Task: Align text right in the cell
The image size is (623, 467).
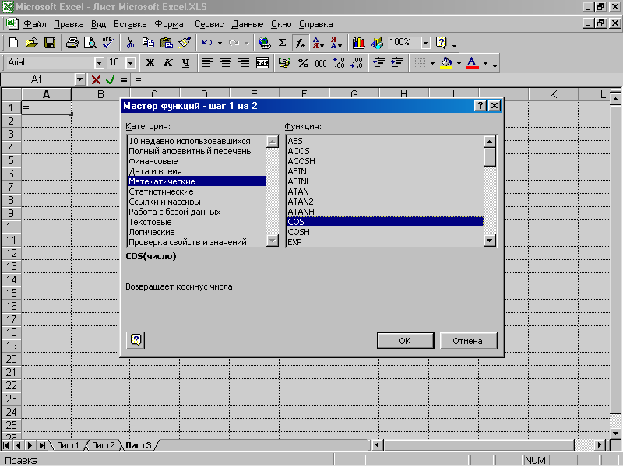Action: pyautogui.click(x=244, y=63)
